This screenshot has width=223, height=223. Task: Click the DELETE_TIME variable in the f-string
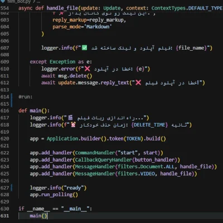[x=149, y=125]
